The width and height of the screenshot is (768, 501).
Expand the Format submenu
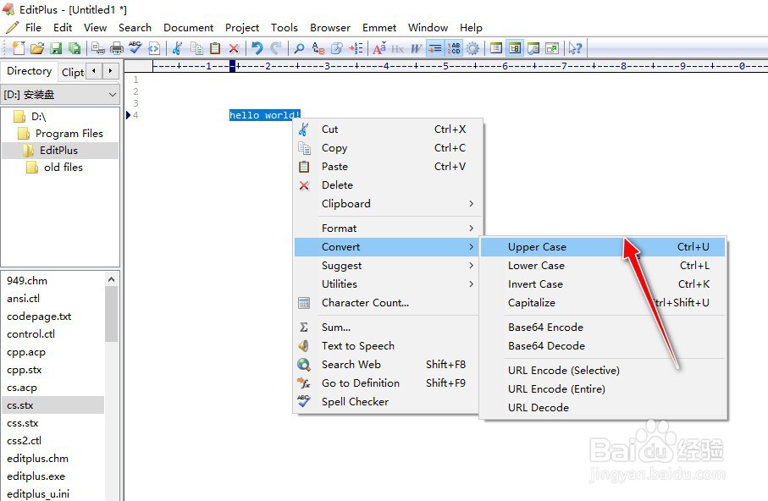click(388, 228)
